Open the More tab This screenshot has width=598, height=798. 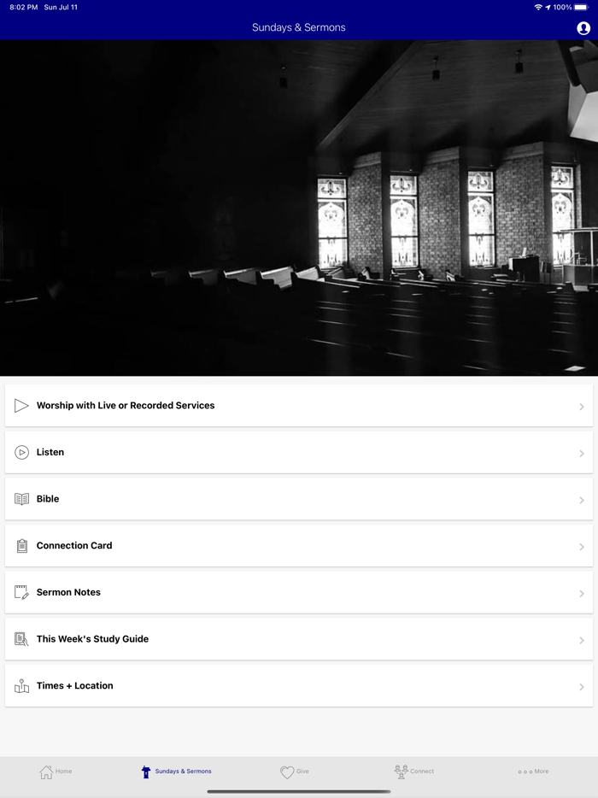click(533, 772)
